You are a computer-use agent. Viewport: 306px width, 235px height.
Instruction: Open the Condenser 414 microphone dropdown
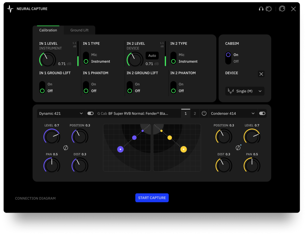coord(232,113)
